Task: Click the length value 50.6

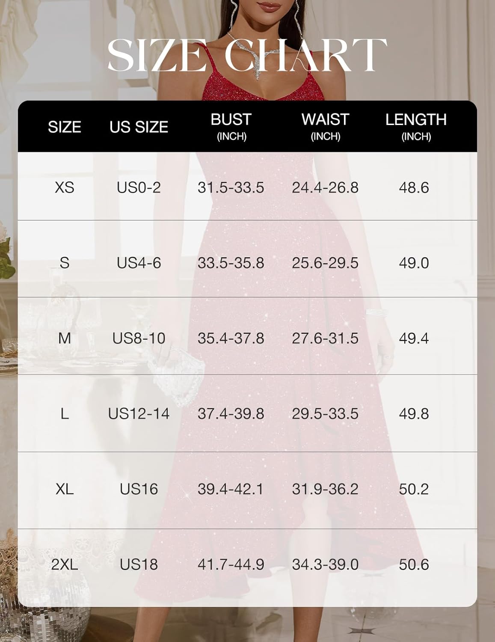Action: click(x=414, y=564)
